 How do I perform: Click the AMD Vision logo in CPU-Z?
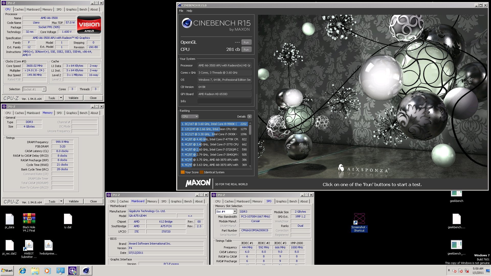pyautogui.click(x=89, y=25)
